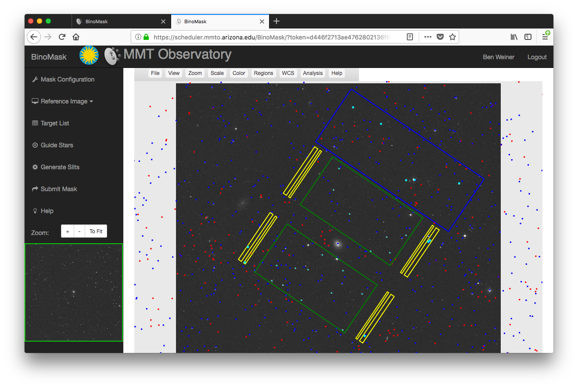Click the To Fit zoom button

[96, 231]
